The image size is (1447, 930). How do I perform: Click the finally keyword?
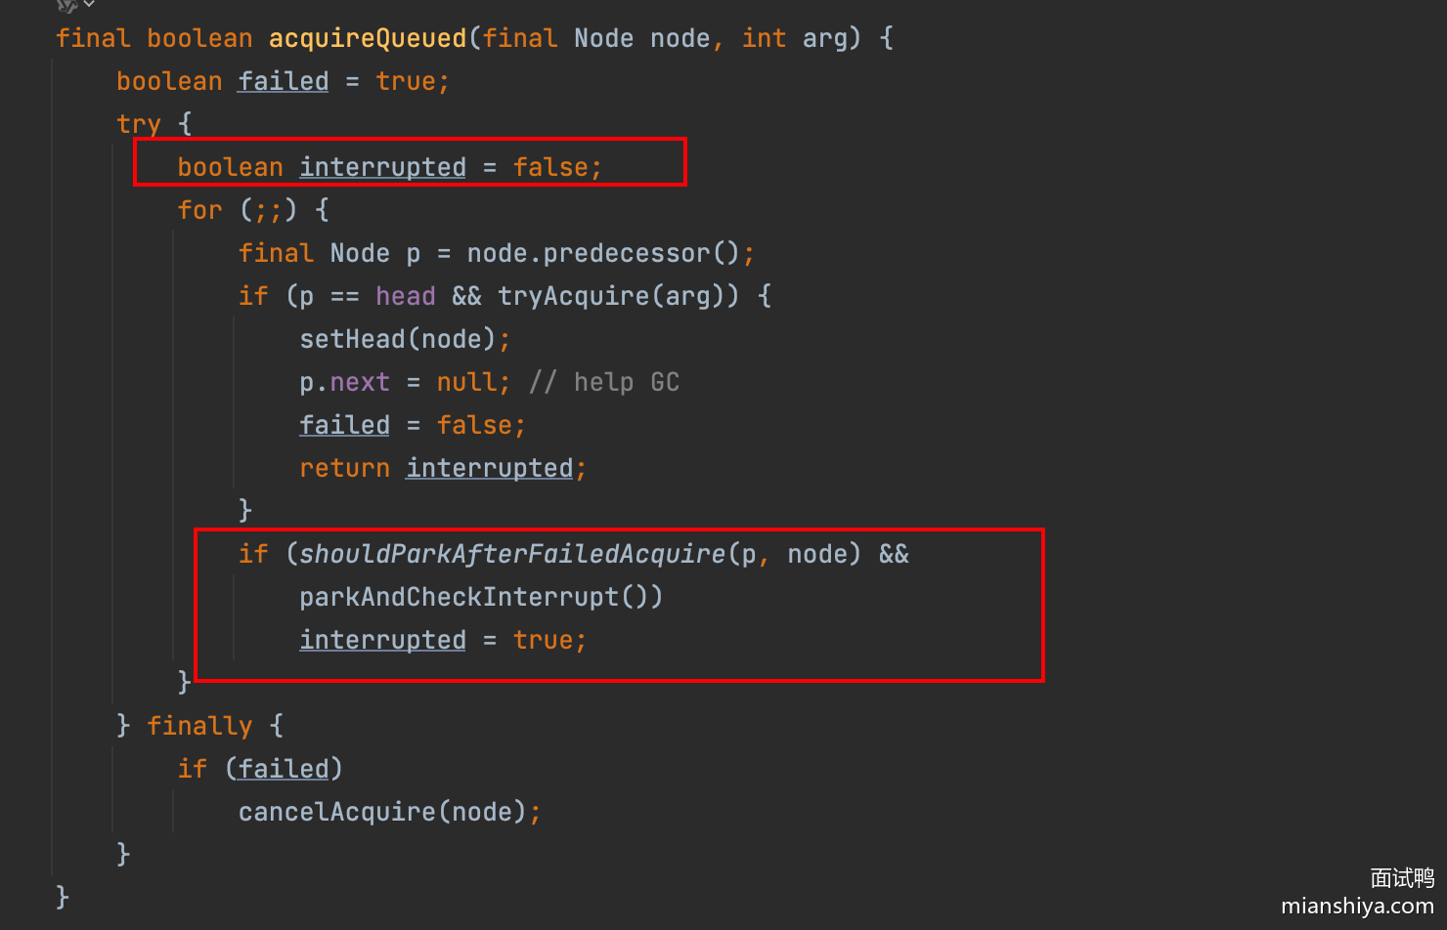[x=199, y=726]
